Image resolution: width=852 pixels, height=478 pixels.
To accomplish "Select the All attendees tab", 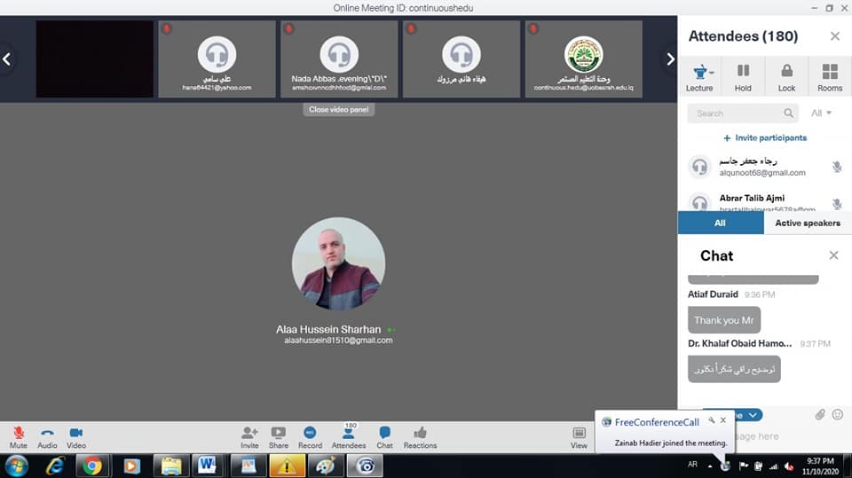I will click(720, 223).
